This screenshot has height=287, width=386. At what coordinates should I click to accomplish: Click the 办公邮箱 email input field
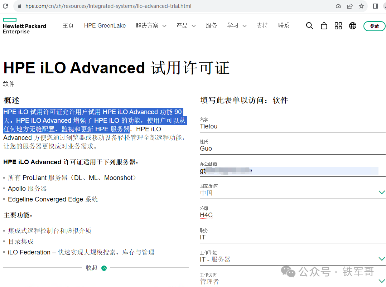(286, 171)
